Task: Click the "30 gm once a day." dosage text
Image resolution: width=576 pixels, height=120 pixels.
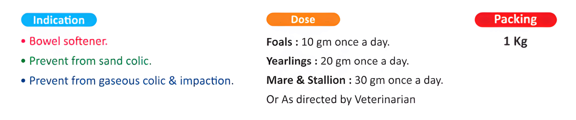Action: [x=399, y=80]
